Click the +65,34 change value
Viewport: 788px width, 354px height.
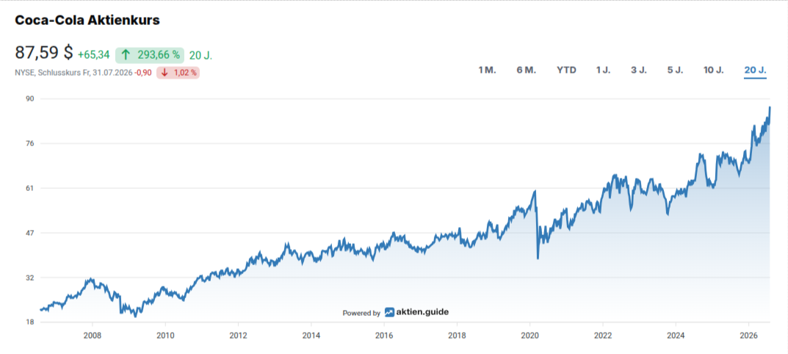click(94, 55)
